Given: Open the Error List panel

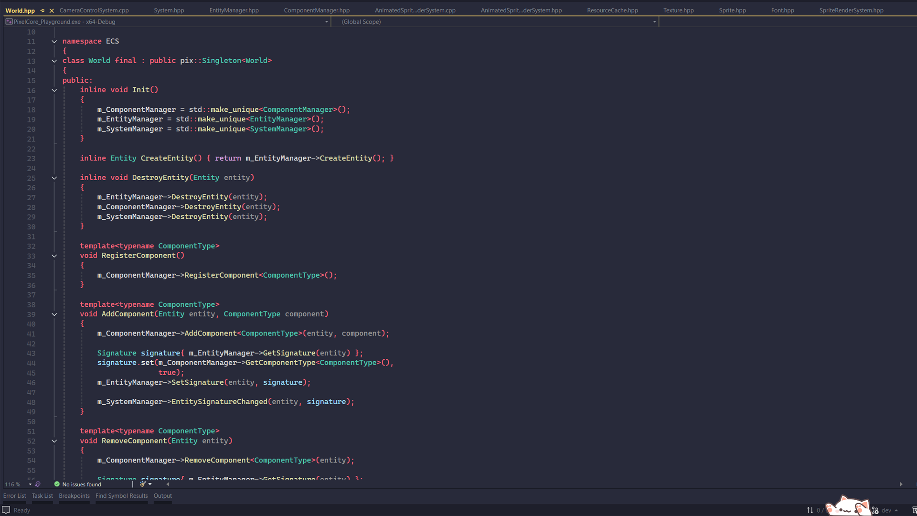Looking at the screenshot, I should 15,496.
